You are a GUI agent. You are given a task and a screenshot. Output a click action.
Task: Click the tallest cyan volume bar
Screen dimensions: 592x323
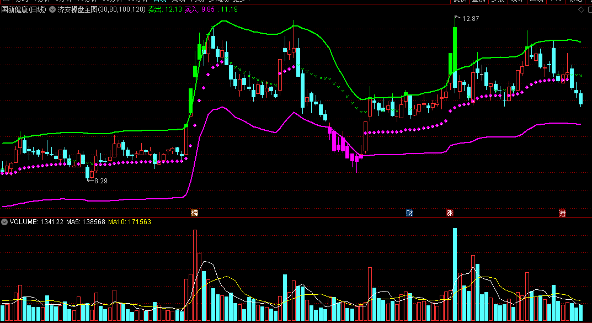(x=455, y=274)
